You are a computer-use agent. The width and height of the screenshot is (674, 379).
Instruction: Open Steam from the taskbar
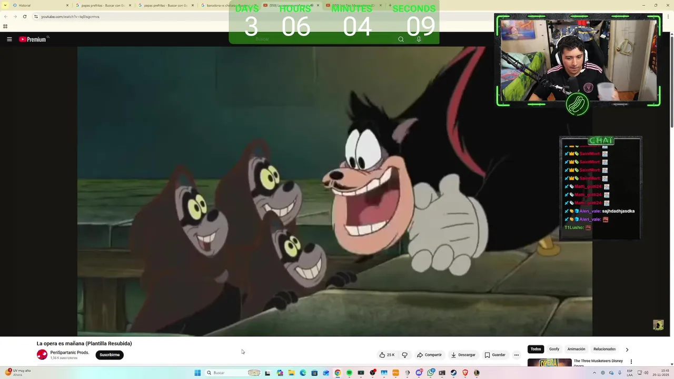pos(453,373)
